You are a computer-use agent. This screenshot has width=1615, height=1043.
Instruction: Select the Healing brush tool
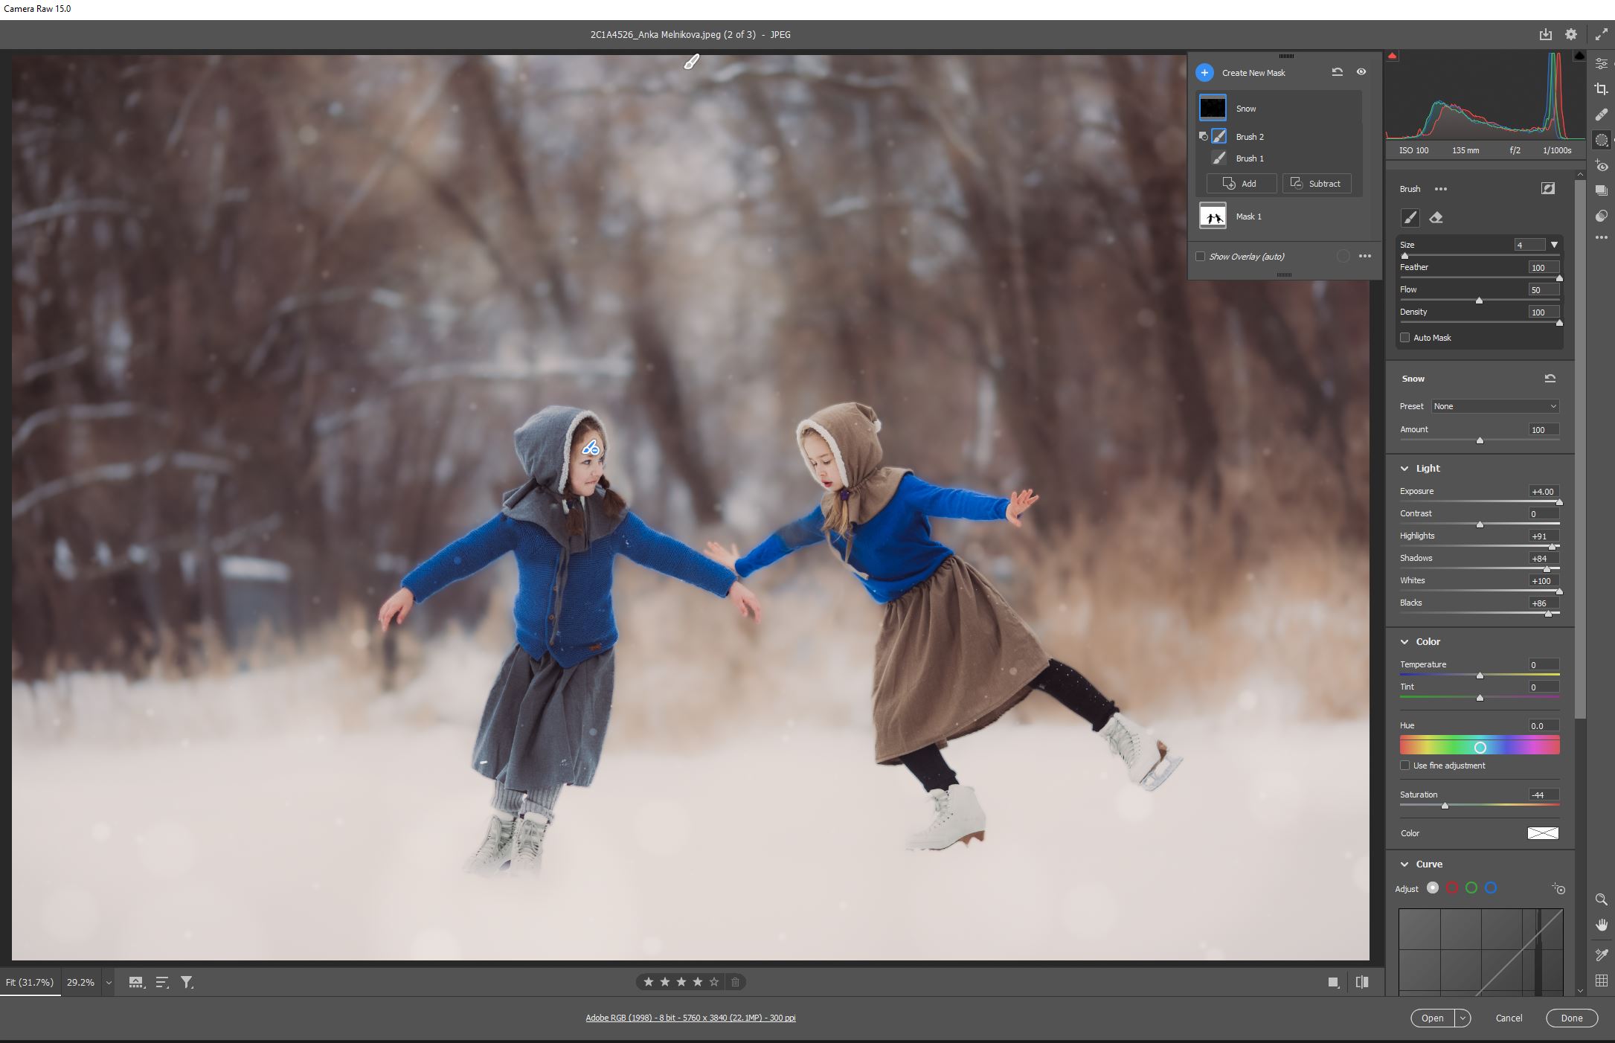(1602, 115)
